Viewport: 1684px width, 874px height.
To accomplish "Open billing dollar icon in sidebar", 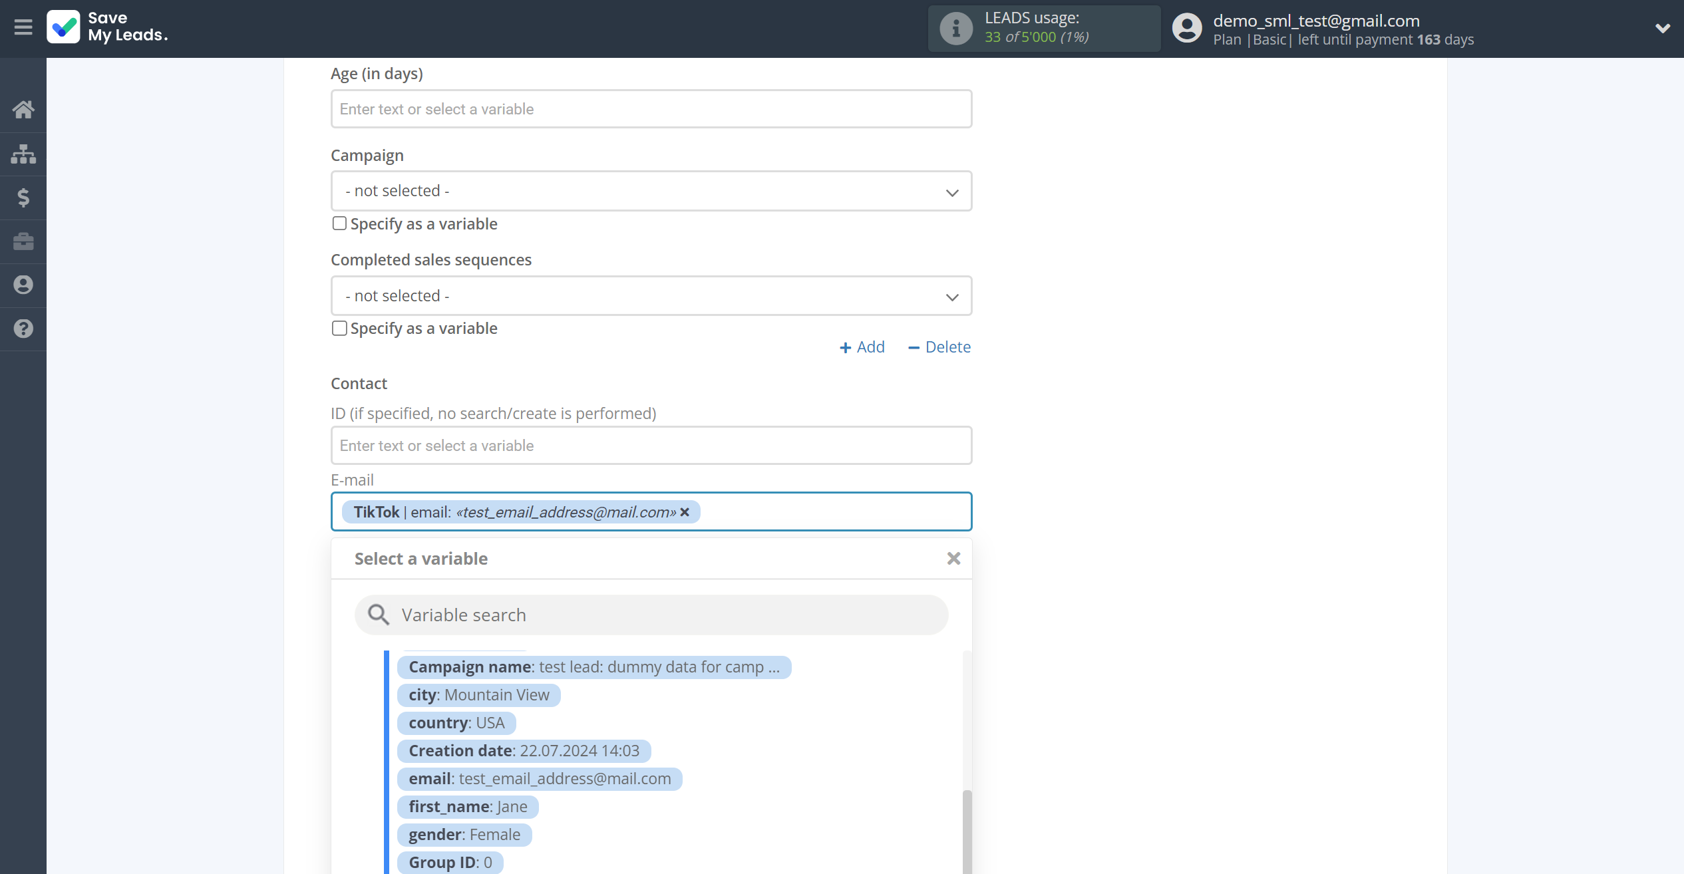I will (x=23, y=198).
